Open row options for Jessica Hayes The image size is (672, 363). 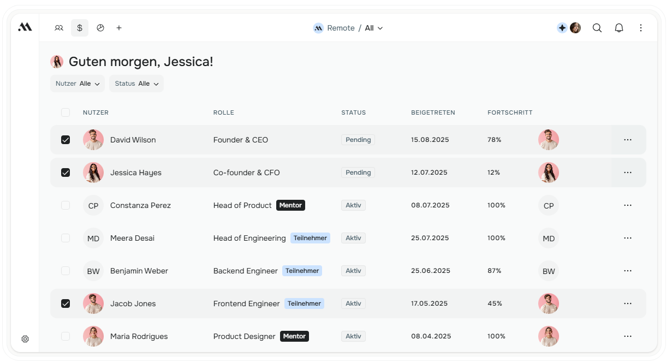point(628,172)
